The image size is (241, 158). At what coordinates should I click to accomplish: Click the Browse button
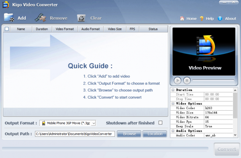tap(129, 134)
